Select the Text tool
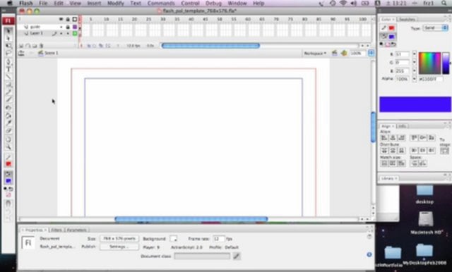 click(8, 69)
